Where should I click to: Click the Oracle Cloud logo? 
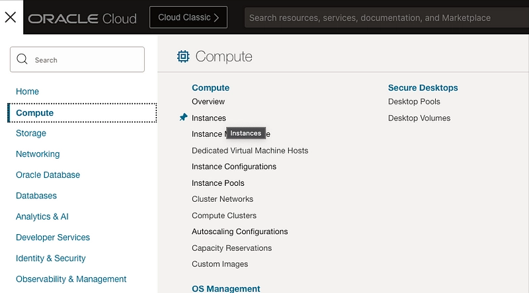(82, 19)
